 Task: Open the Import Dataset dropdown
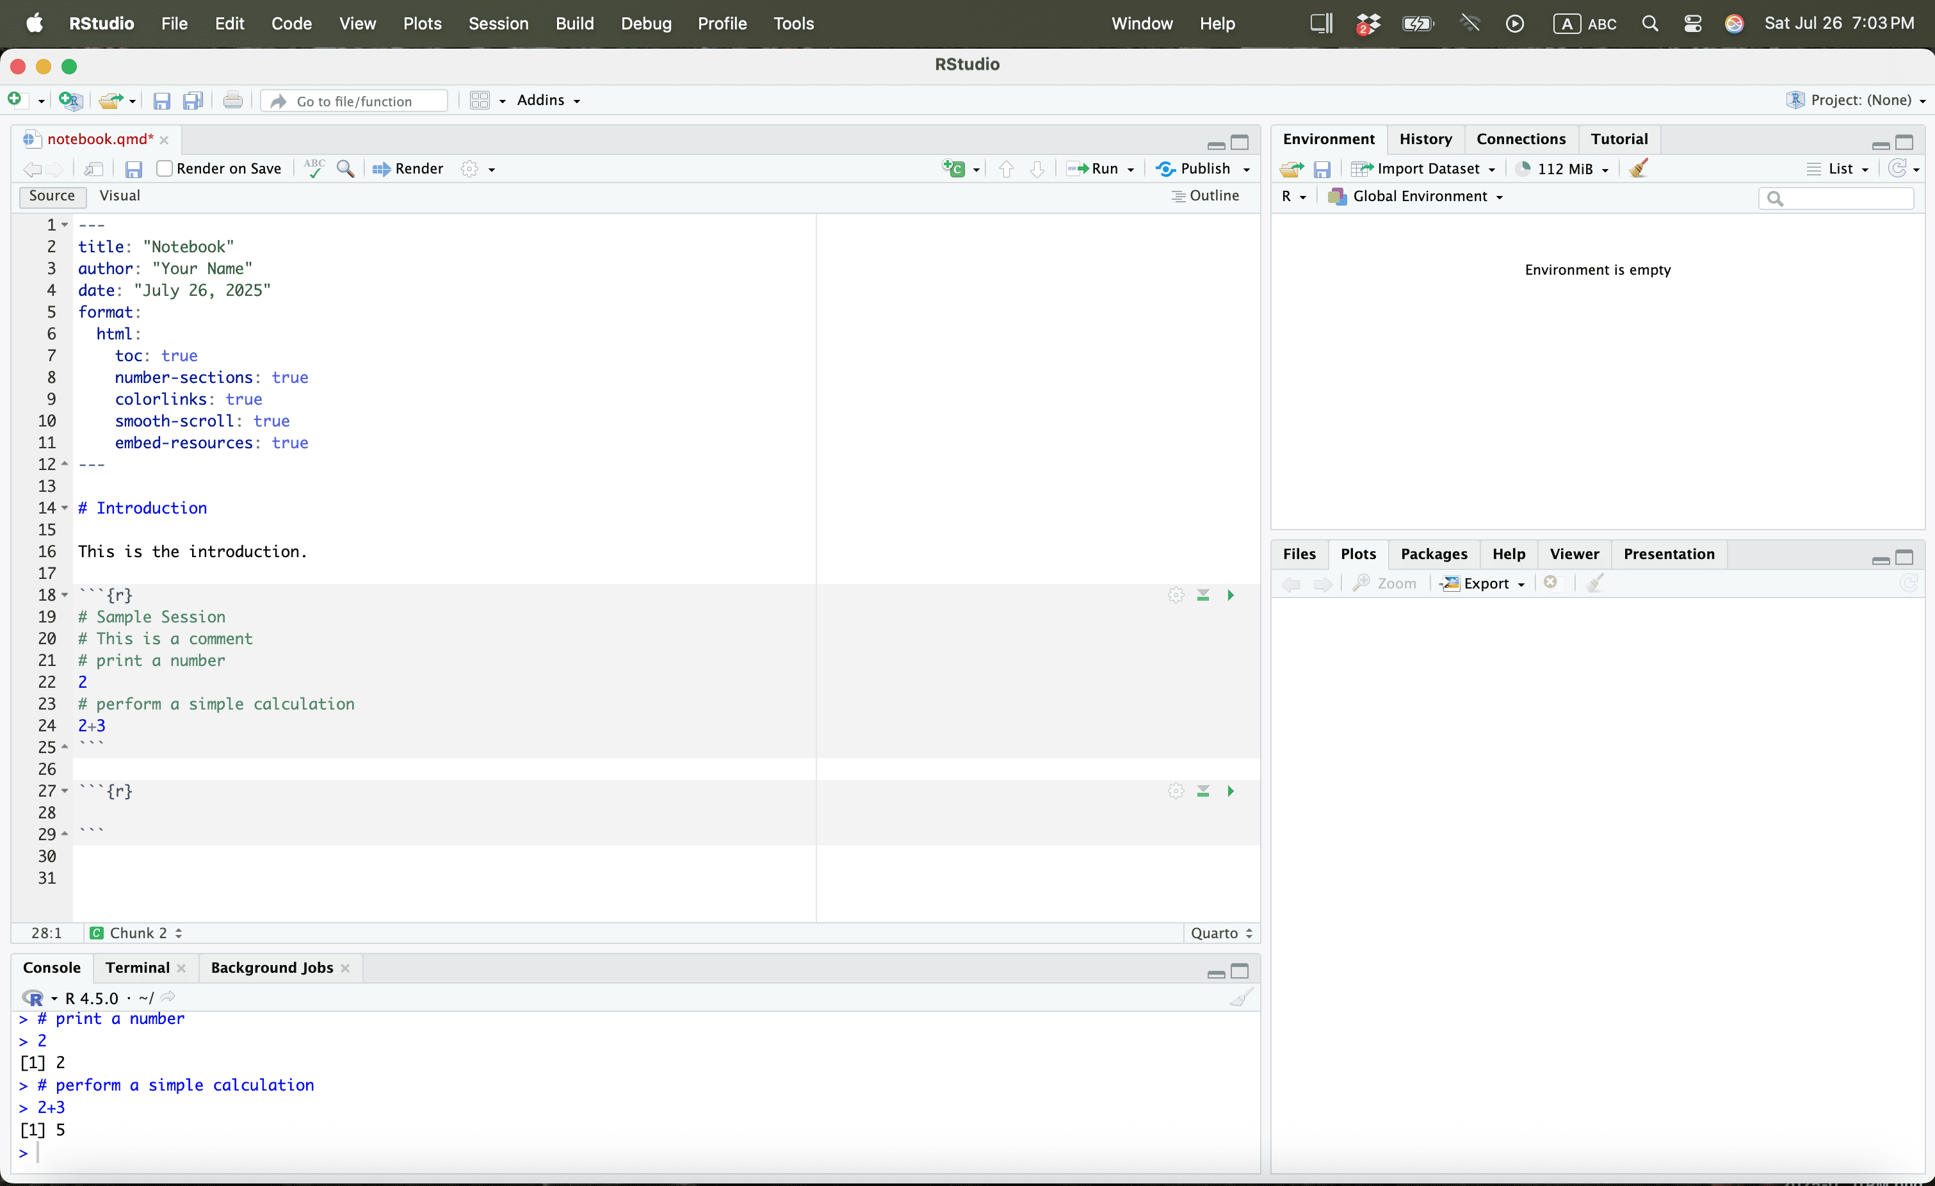[1427, 169]
